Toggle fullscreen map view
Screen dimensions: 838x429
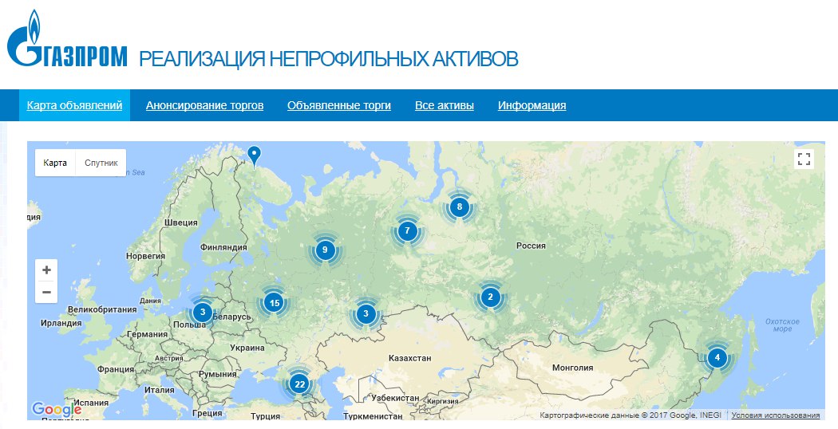[x=804, y=159]
